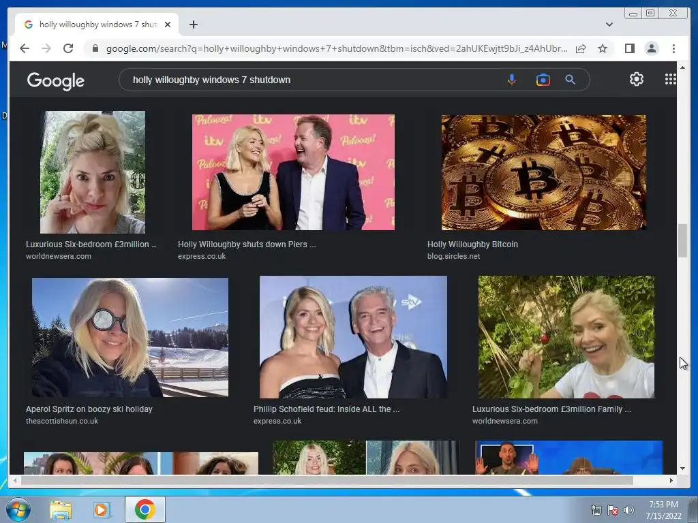Viewport: 698px width, 523px height.
Task: Minimize the Chrome window
Action: coord(633,14)
